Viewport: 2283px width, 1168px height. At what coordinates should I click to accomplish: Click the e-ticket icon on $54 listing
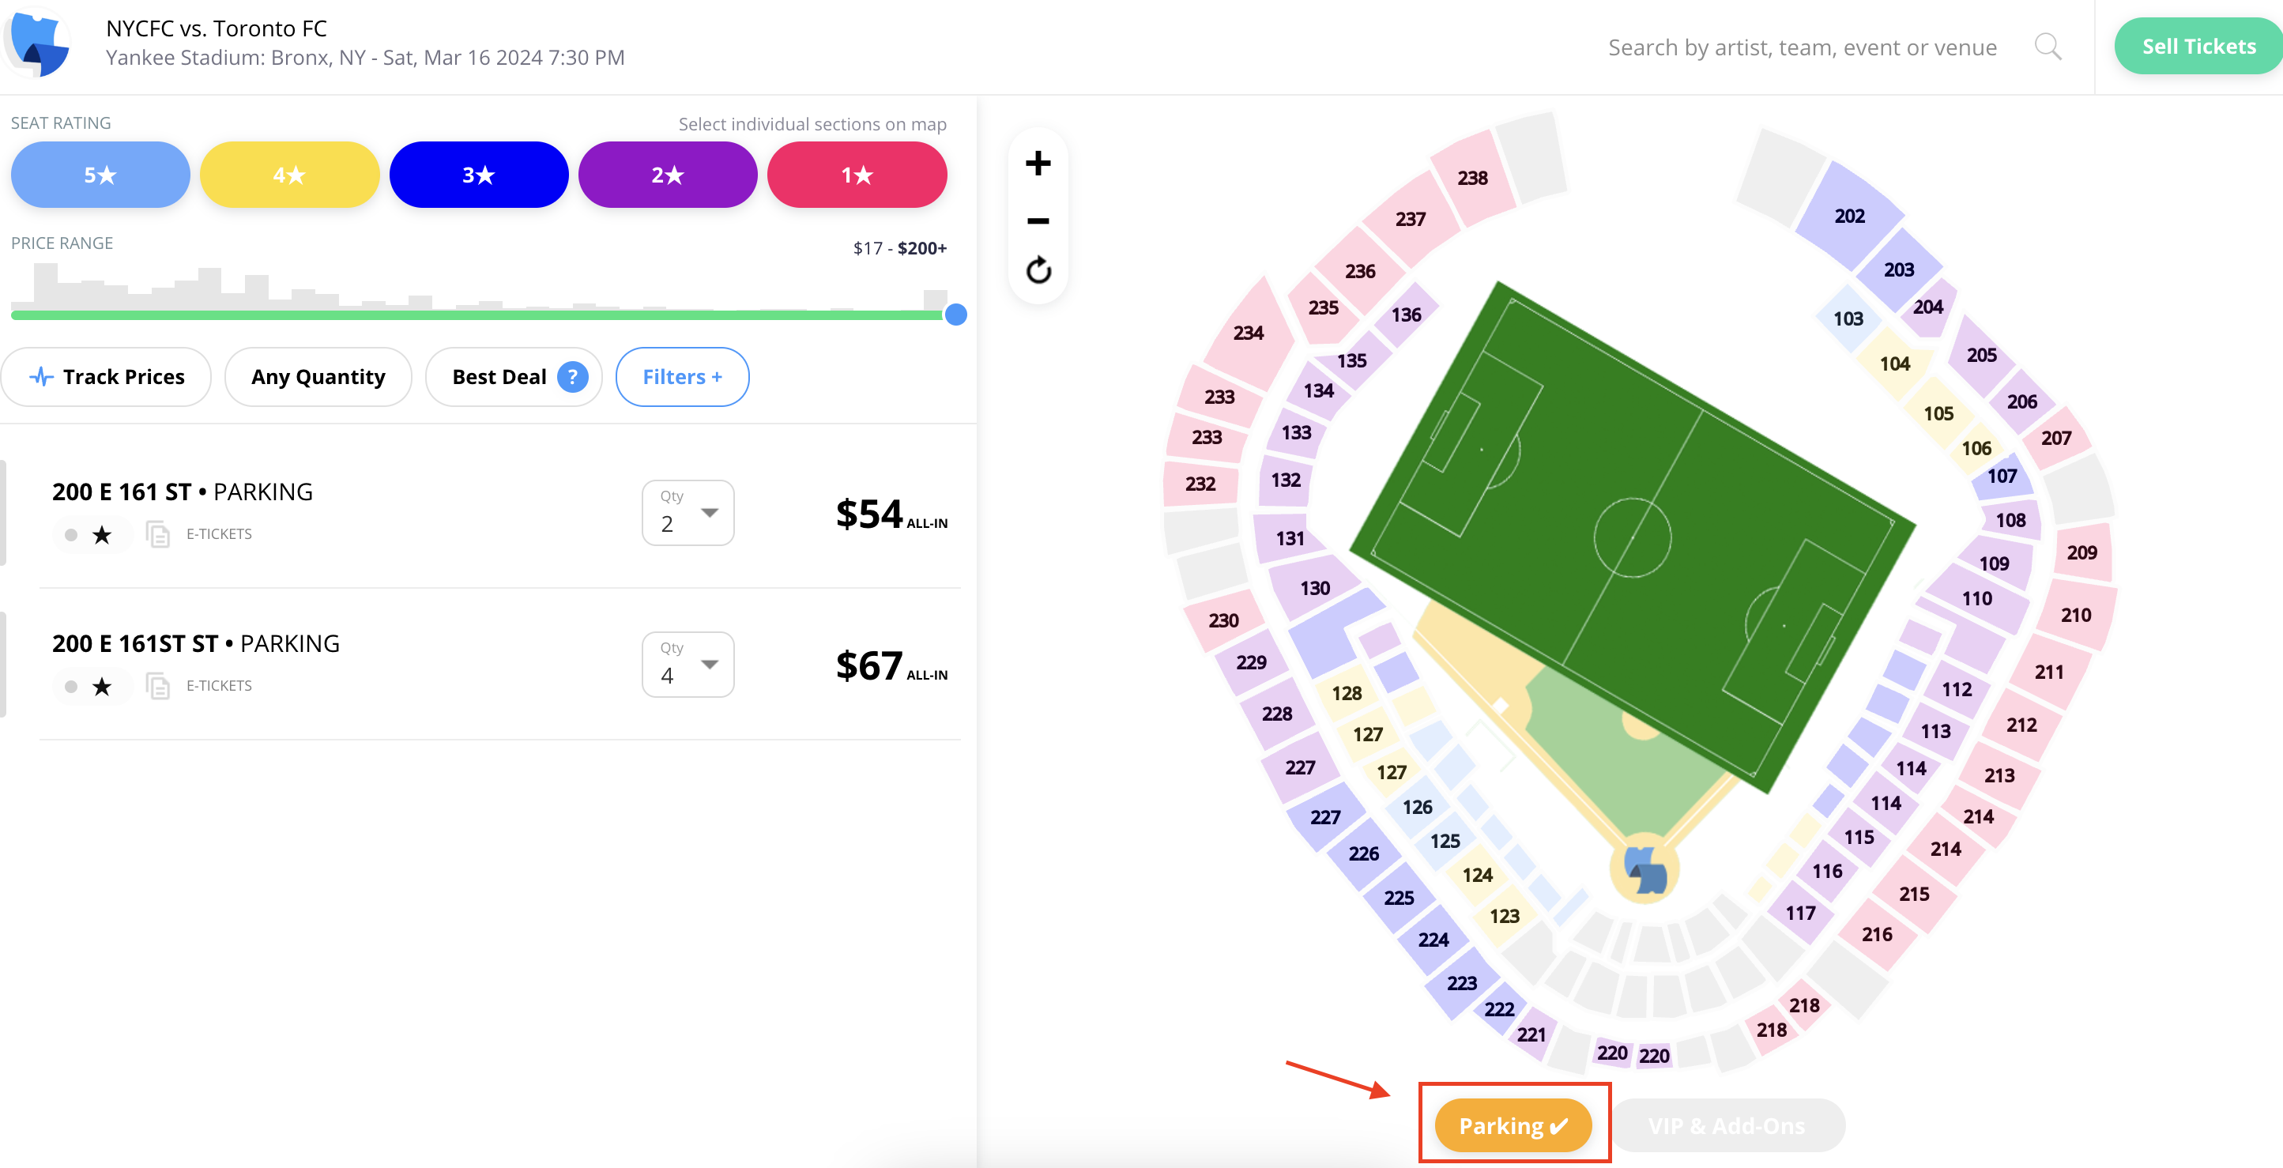tap(158, 534)
